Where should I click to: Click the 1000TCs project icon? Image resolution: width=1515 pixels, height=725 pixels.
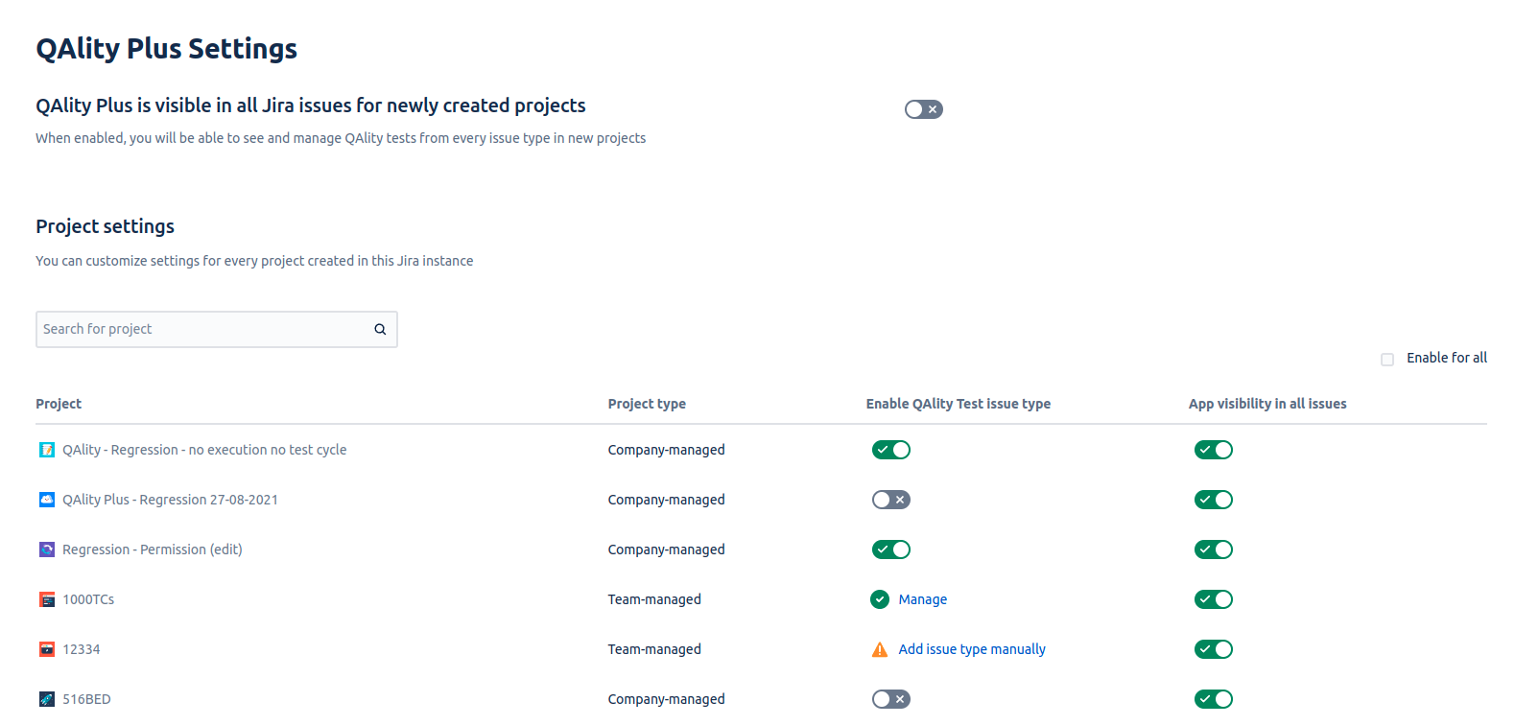47,599
